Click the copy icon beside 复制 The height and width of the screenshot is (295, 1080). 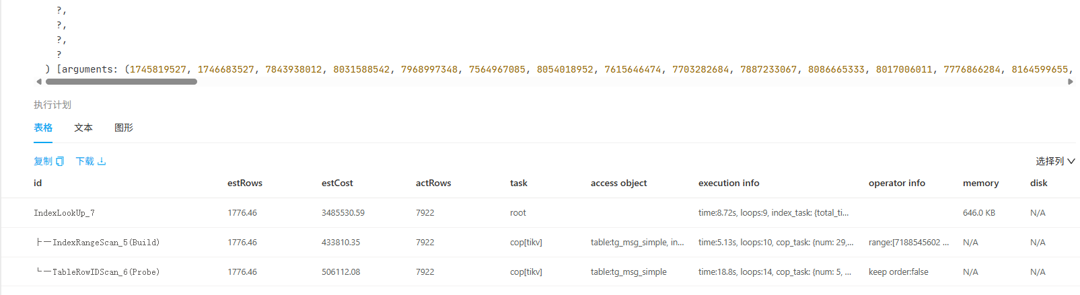60,161
